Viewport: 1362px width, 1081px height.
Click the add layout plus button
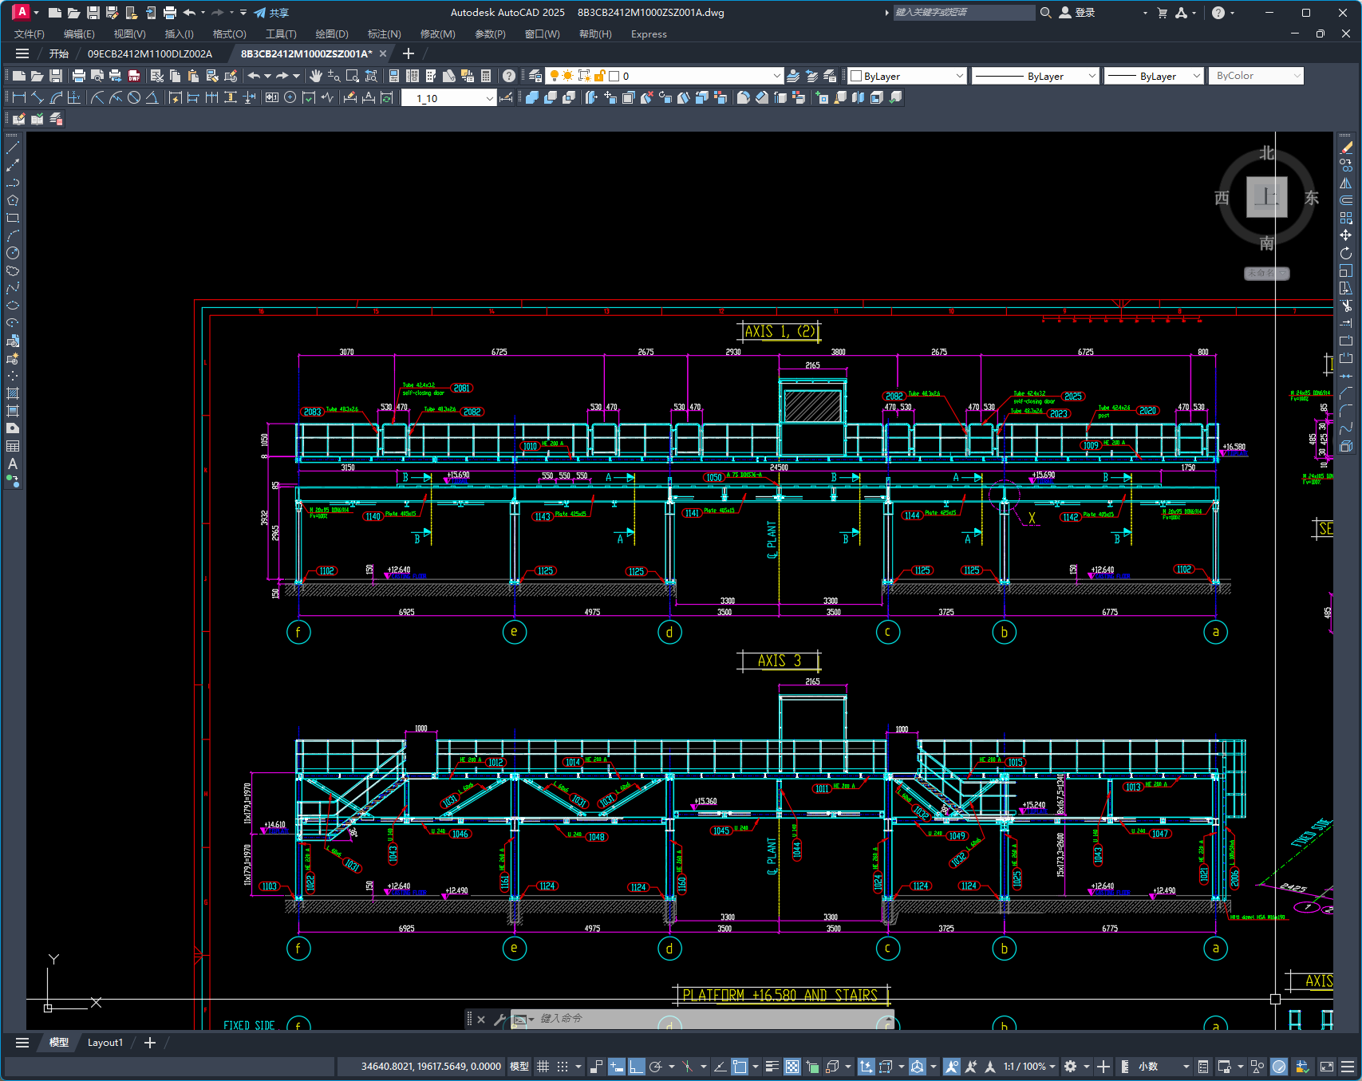pos(149,1043)
